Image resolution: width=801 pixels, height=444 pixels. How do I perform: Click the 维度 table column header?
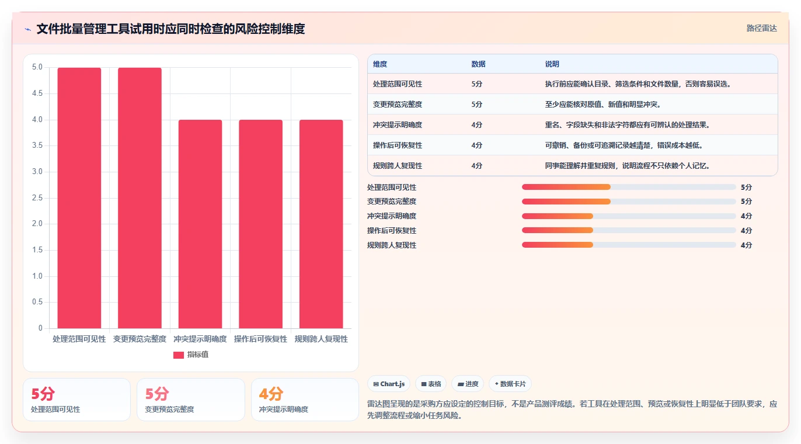[380, 64]
